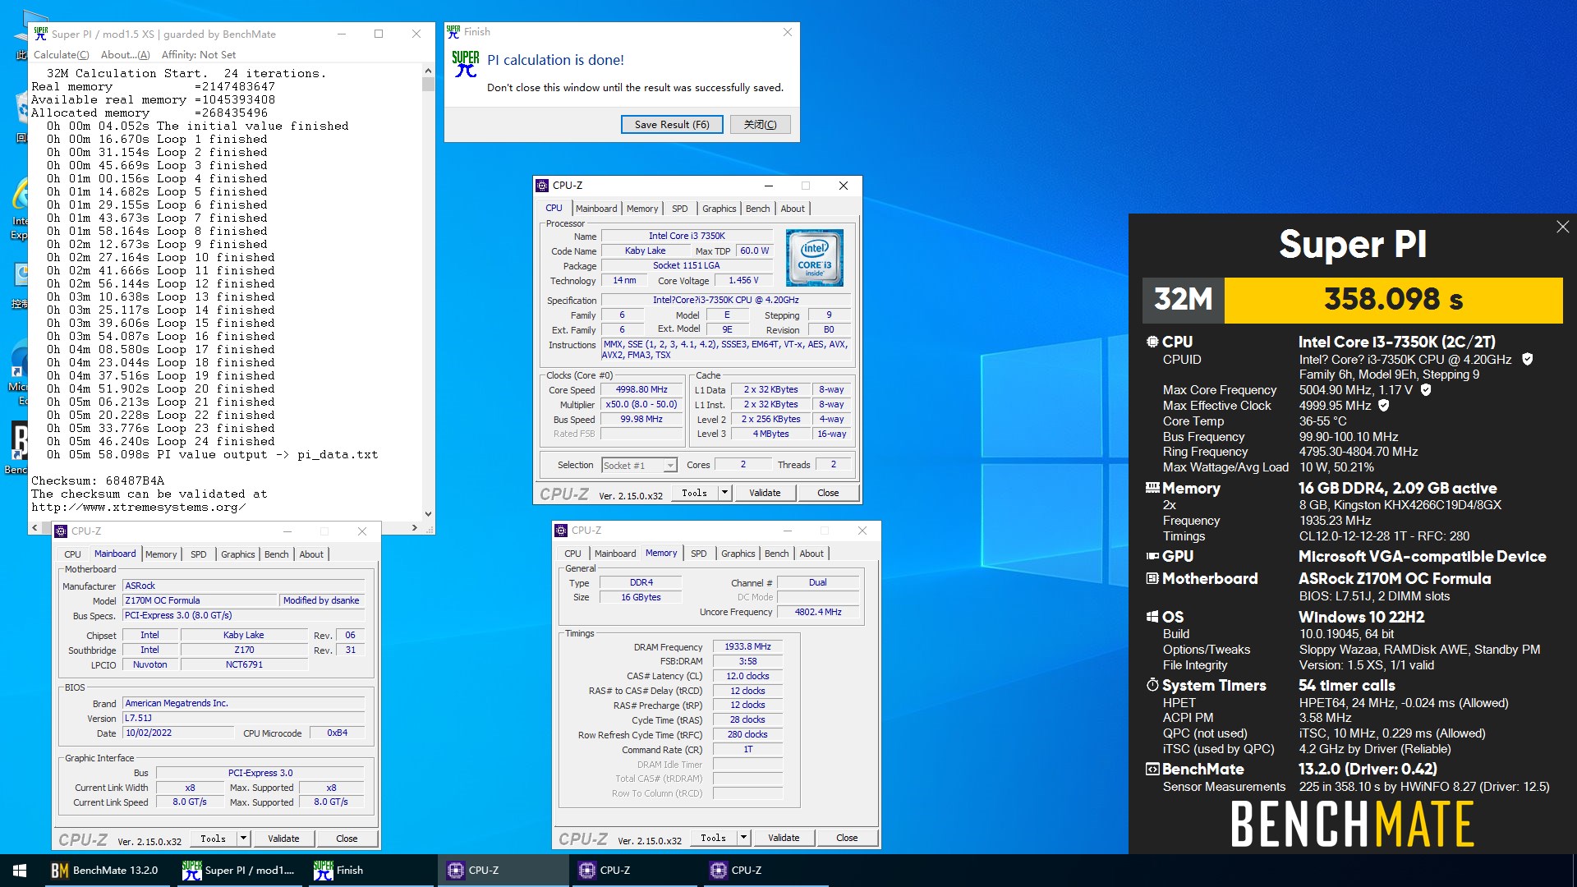The image size is (1577, 887).
Task: Click the Core Speed field 4998.80 MHz
Action: pyautogui.click(x=641, y=390)
